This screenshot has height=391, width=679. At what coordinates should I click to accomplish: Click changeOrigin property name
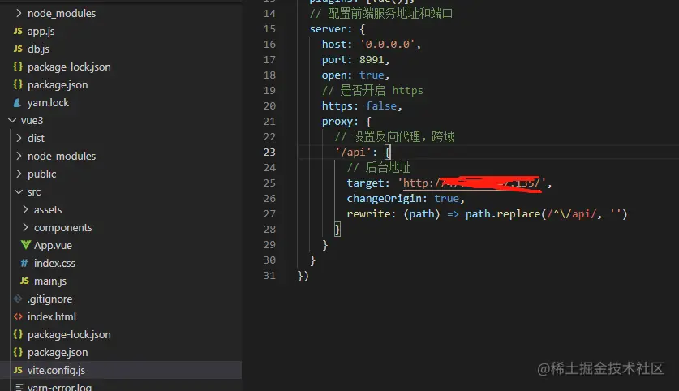tap(384, 198)
